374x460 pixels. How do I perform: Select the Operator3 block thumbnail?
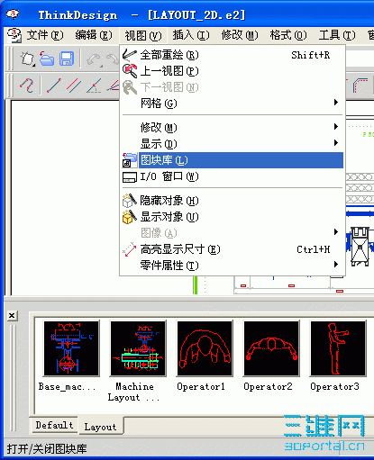point(338,348)
